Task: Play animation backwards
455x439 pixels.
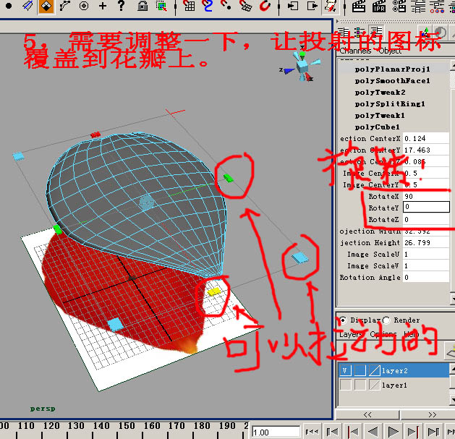Action: pos(373,432)
